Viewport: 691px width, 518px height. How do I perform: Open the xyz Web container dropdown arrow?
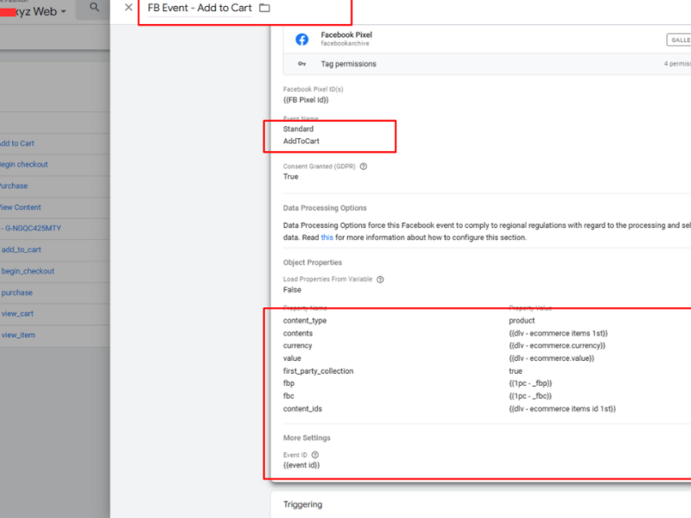(x=63, y=11)
